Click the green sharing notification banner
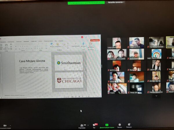 point(86,3)
